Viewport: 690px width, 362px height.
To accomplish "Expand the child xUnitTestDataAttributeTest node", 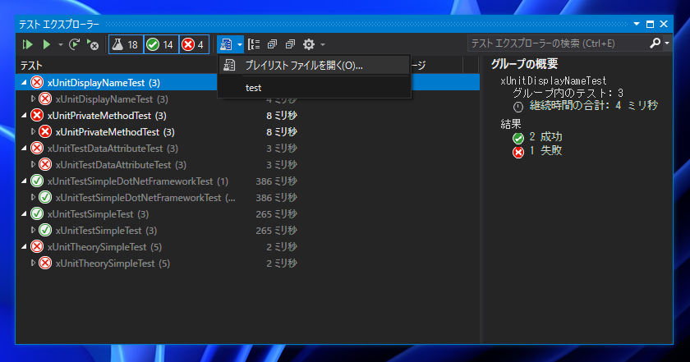I will [x=33, y=164].
